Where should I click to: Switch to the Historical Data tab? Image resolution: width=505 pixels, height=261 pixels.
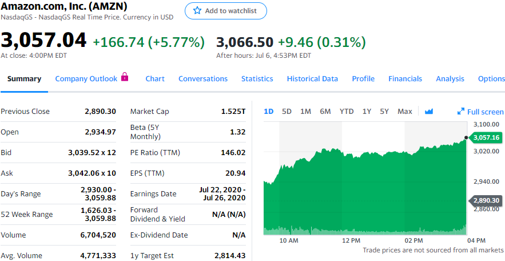click(312, 79)
